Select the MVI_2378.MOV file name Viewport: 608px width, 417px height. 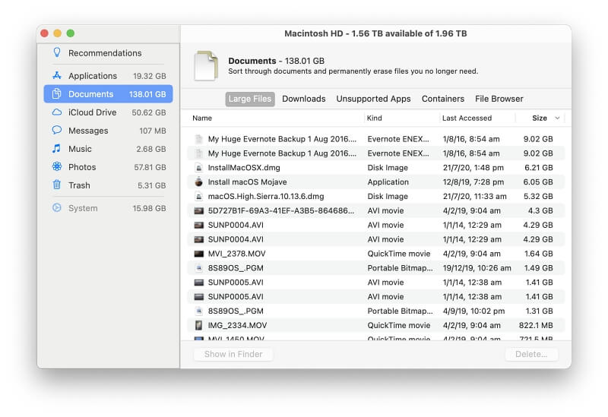pyautogui.click(x=236, y=254)
